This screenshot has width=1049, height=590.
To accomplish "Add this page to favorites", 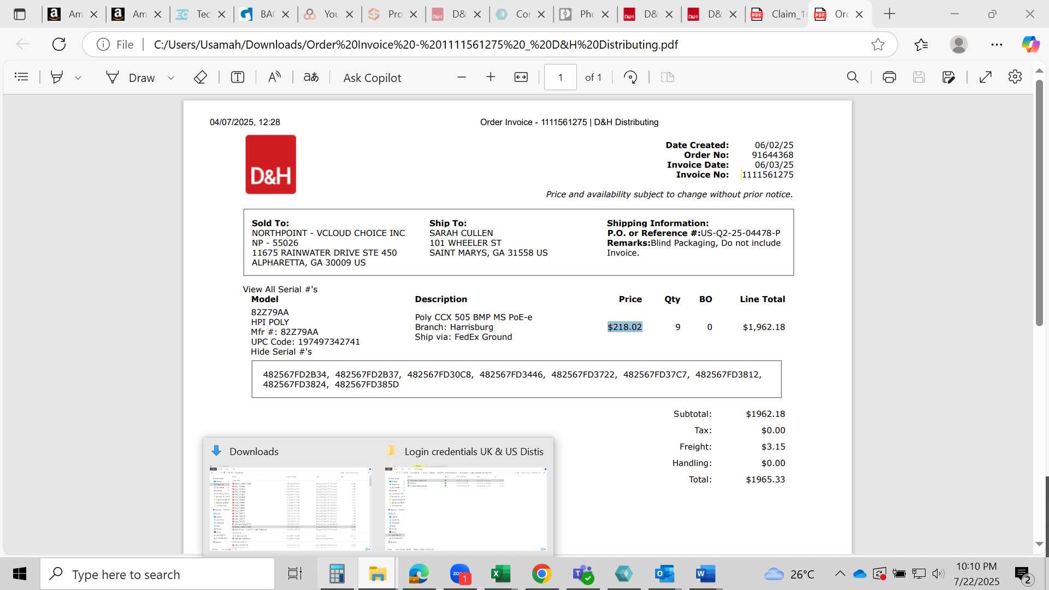I will pyautogui.click(x=878, y=44).
